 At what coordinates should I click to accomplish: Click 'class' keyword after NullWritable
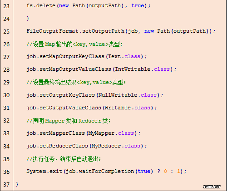[148, 95]
